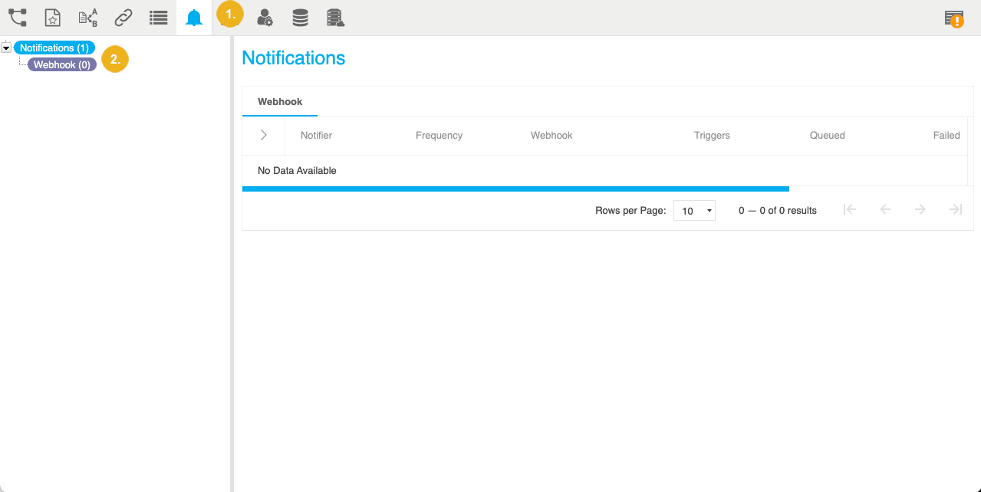Open the workflow connections tool
This screenshot has width=981, height=492.
pos(17,17)
